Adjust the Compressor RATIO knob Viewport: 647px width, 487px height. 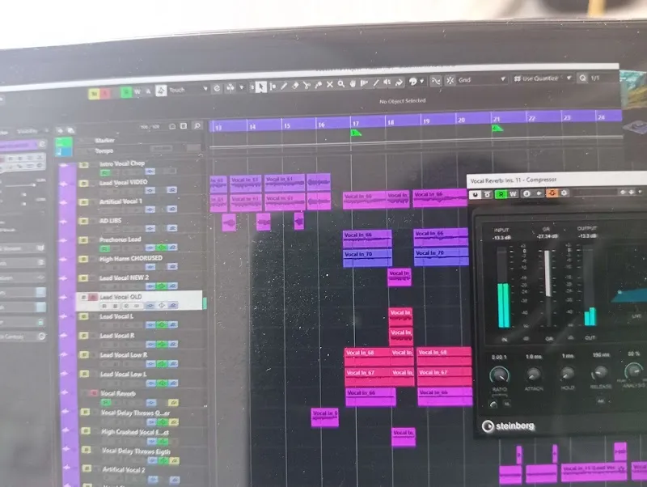coord(499,375)
